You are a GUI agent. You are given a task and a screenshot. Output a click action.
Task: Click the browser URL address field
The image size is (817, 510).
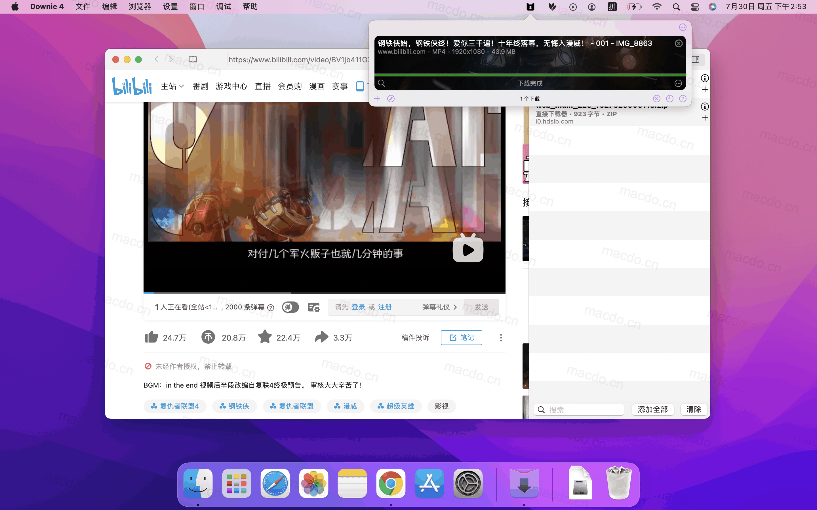(x=298, y=60)
